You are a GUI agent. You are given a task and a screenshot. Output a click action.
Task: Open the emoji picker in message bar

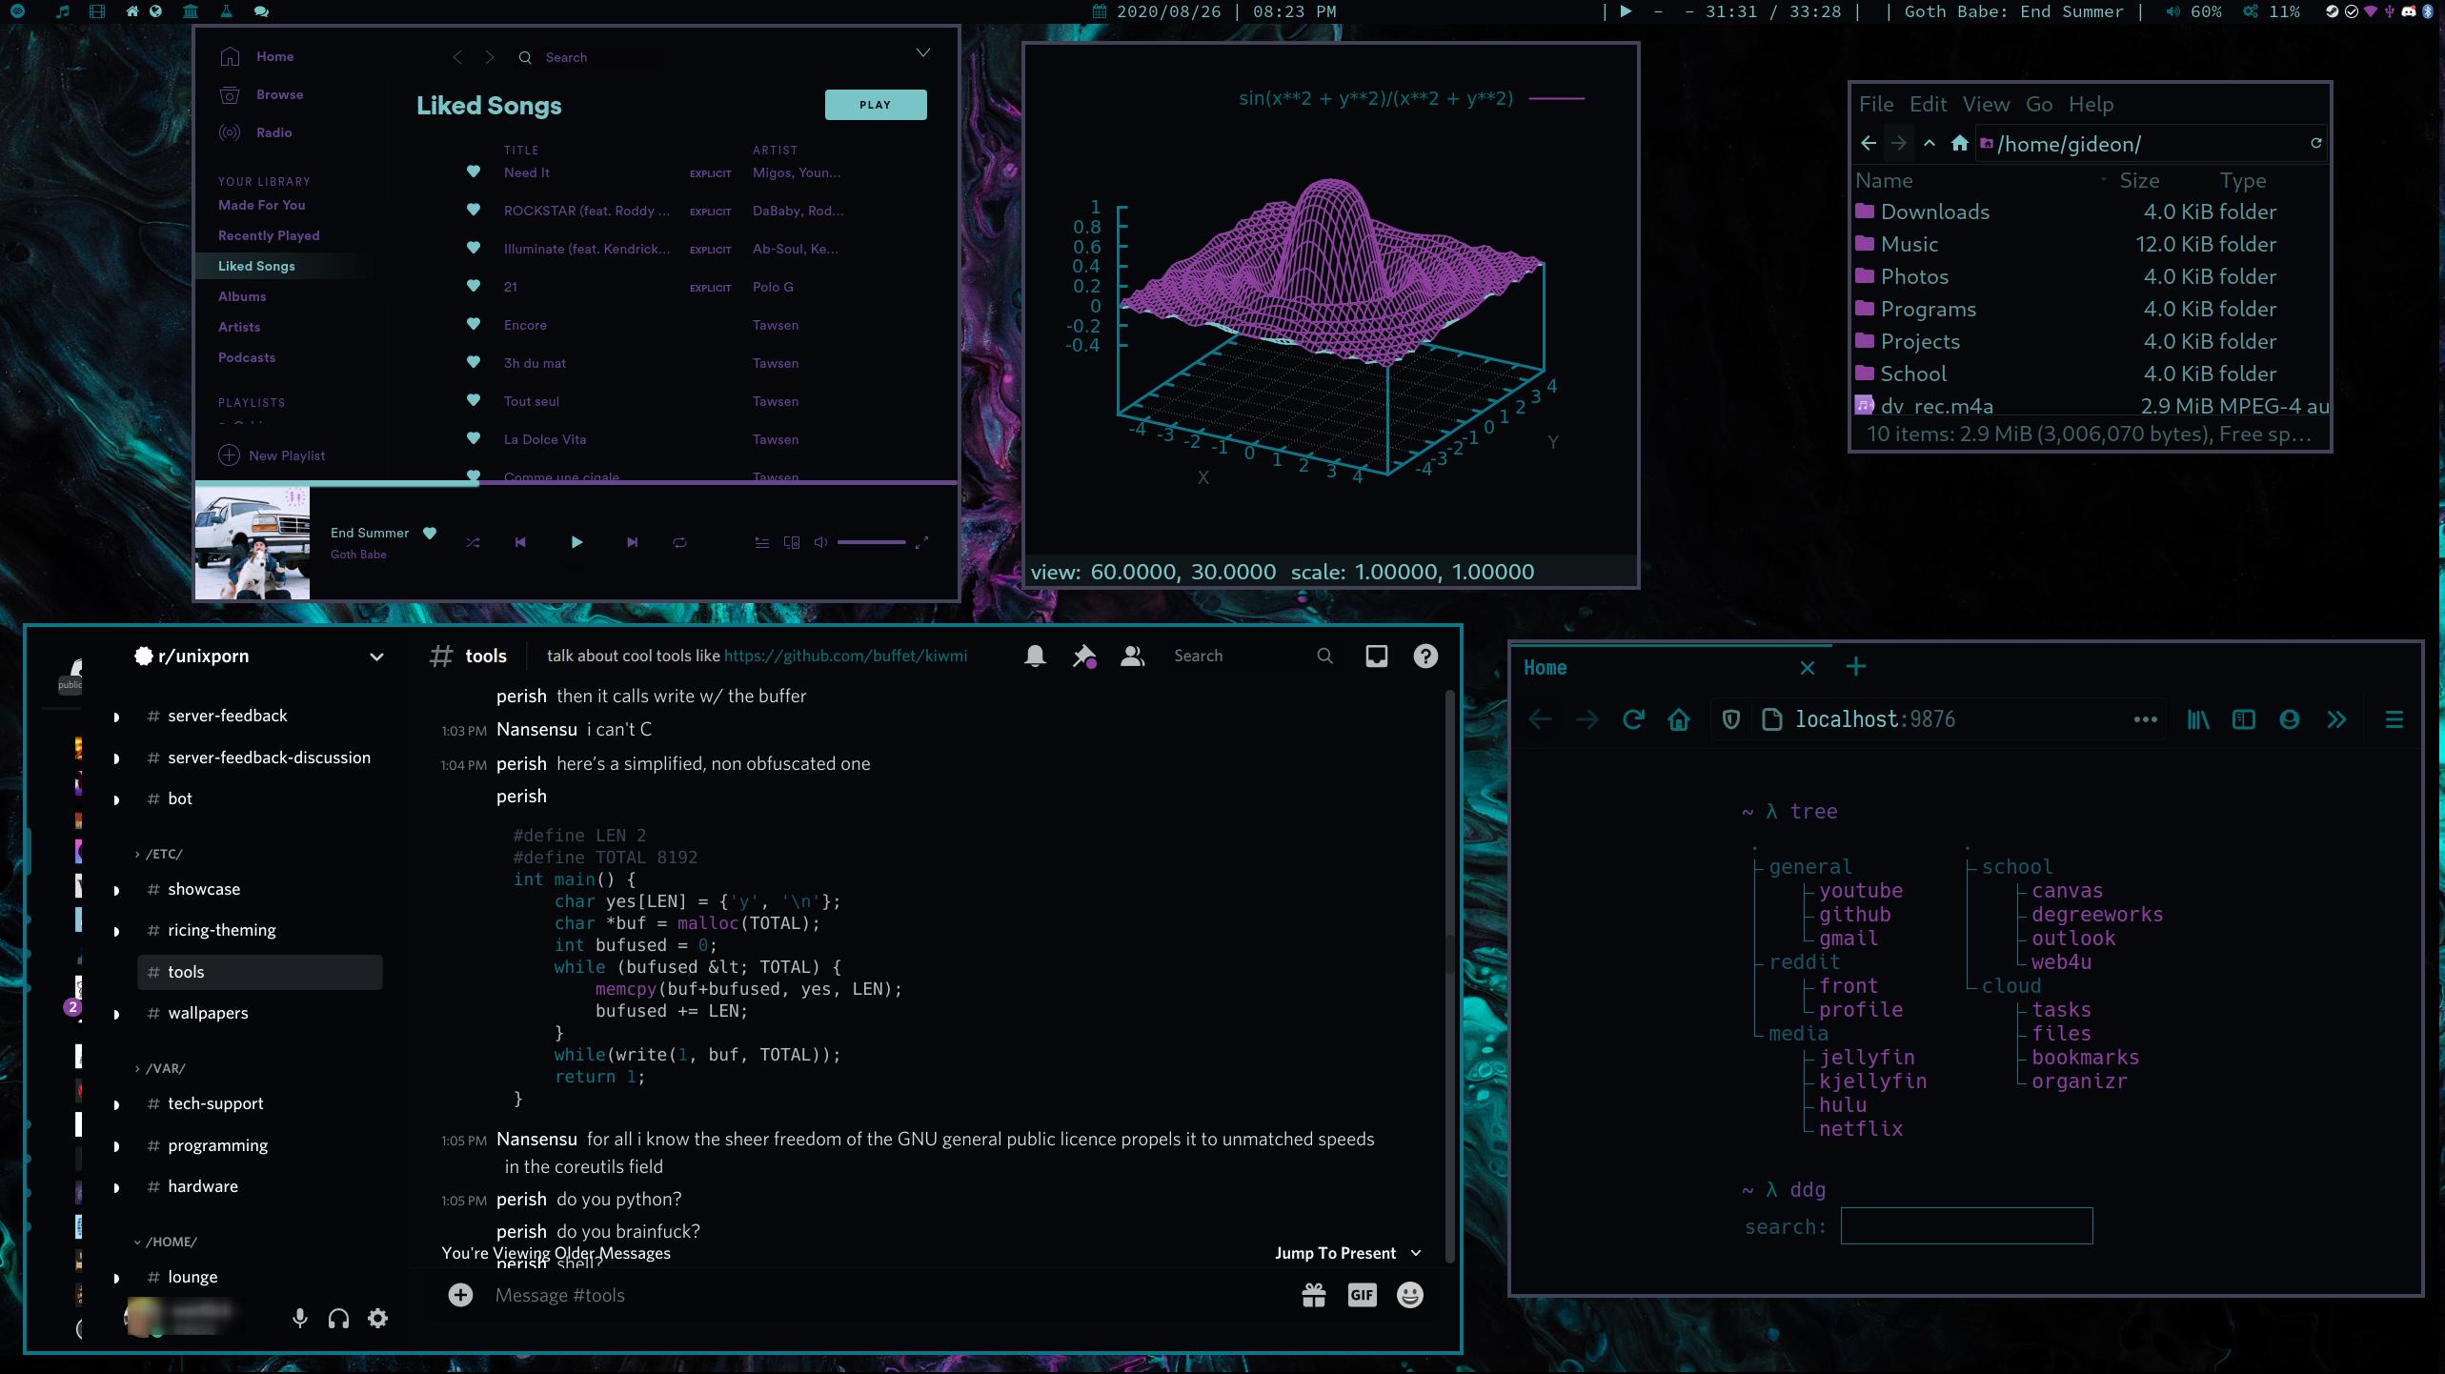(x=1409, y=1295)
